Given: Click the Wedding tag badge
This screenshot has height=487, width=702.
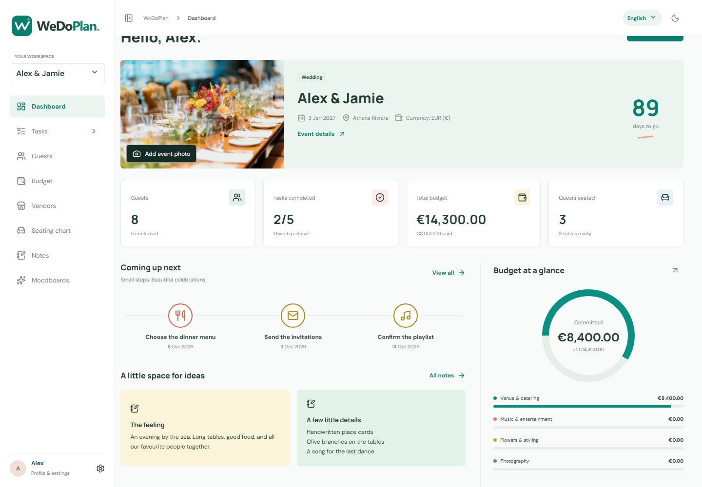Looking at the screenshot, I should pyautogui.click(x=312, y=77).
